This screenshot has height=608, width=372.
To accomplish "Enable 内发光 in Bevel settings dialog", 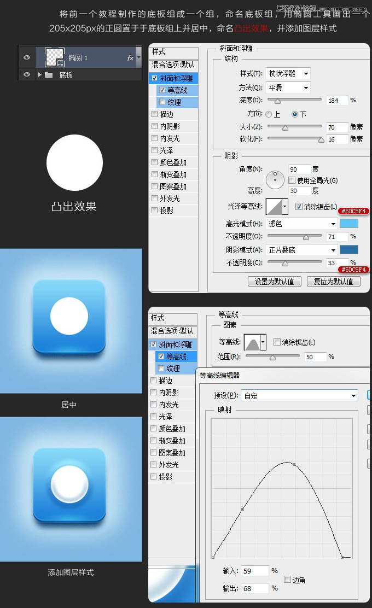I will click(x=154, y=138).
